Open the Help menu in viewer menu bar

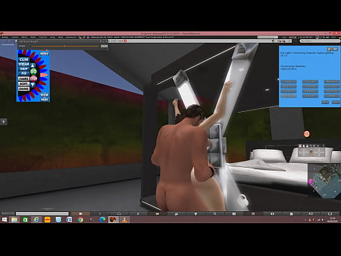point(52,37)
